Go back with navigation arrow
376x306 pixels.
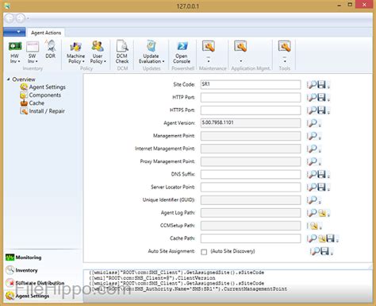(10, 18)
